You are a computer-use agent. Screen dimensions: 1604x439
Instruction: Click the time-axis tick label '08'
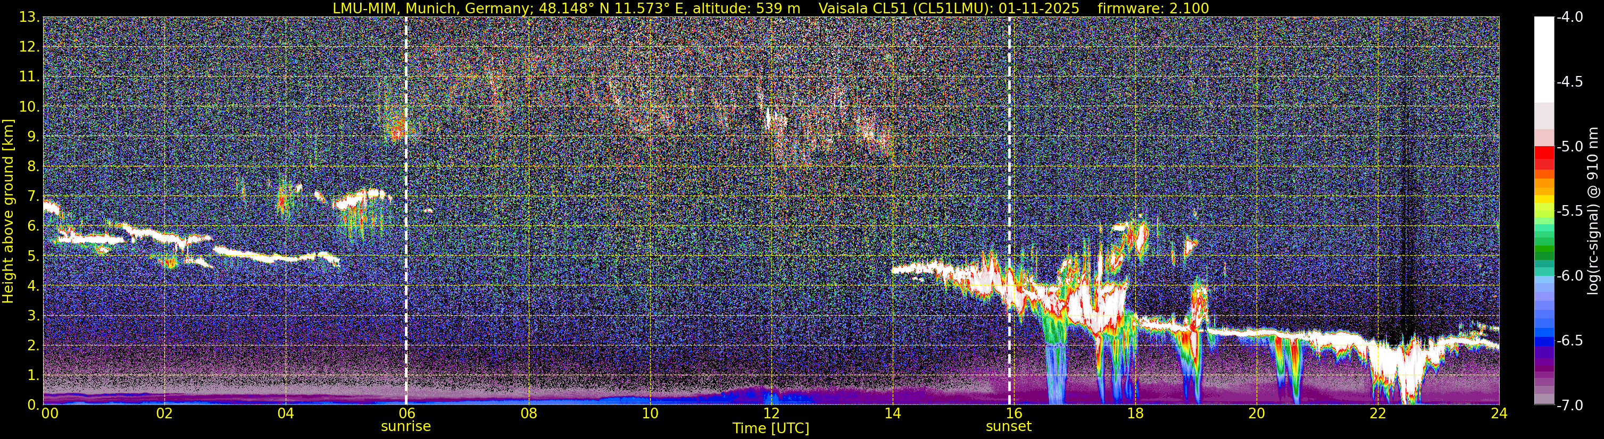click(x=529, y=413)
